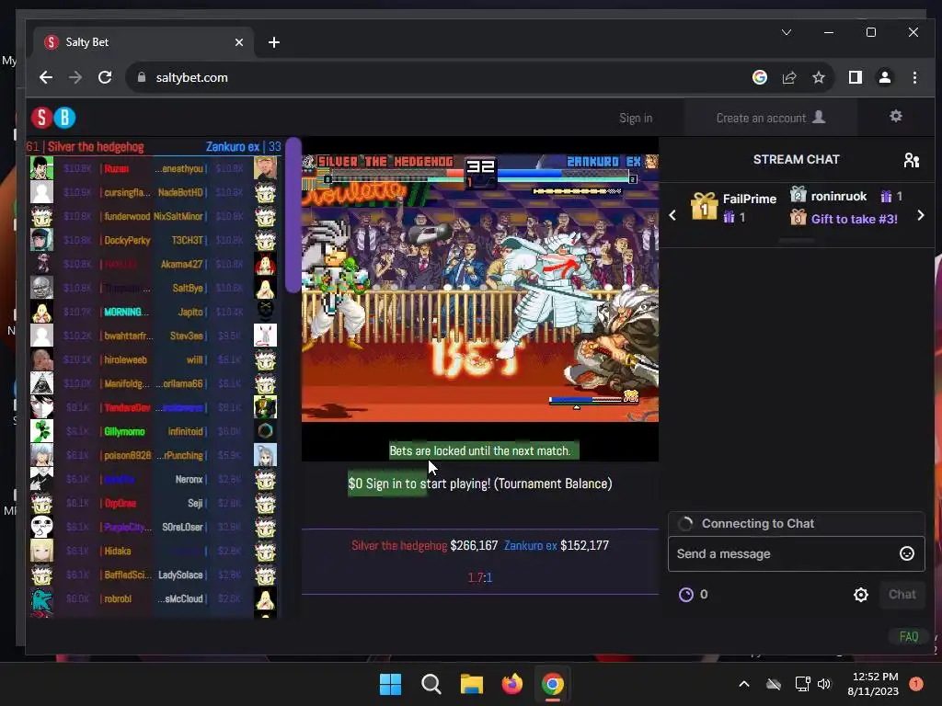This screenshot has width=942, height=706.
Task: Click the $0 Sign in to start playing text
Action: pyautogui.click(x=480, y=484)
